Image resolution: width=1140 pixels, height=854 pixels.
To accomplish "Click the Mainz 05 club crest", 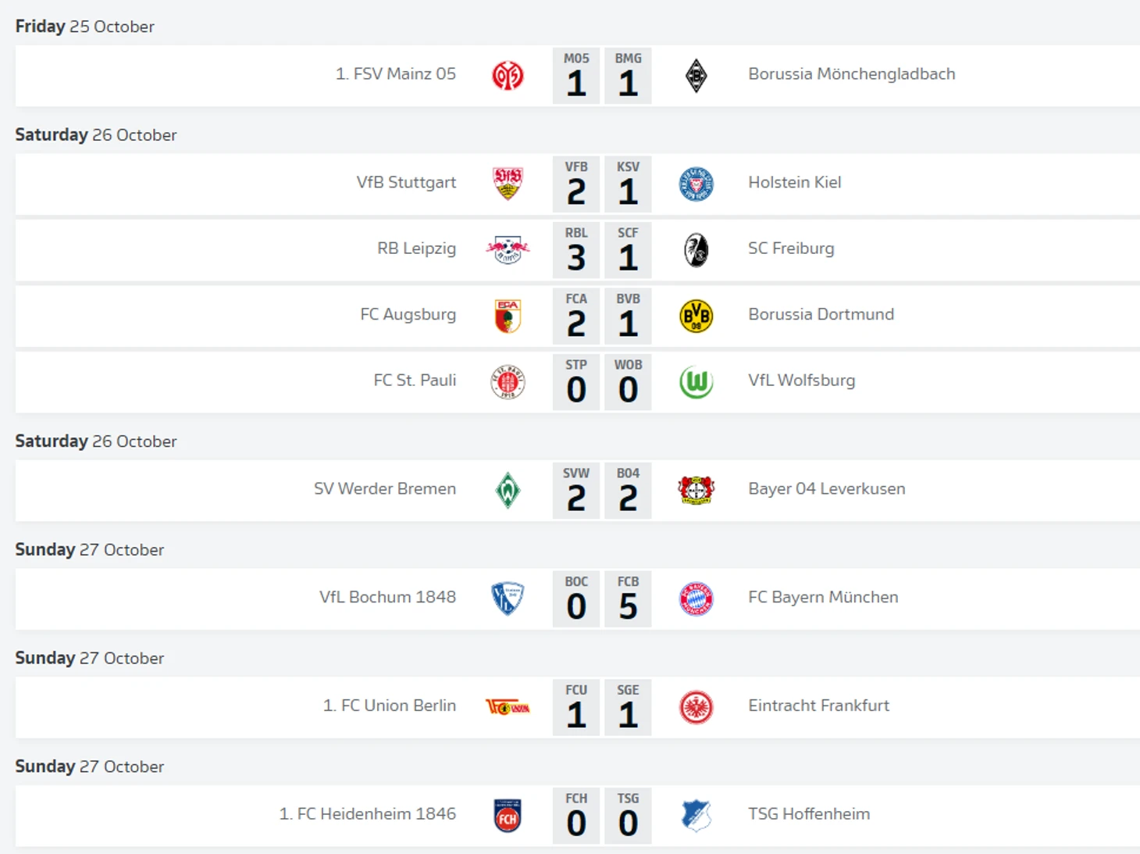I will coord(508,76).
